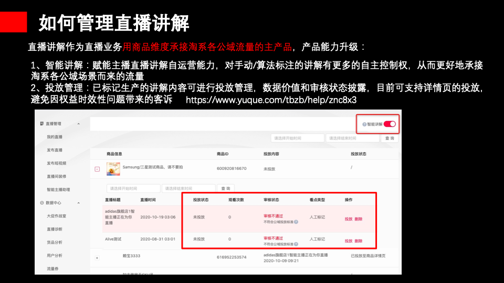The image size is (504, 283).
Task: Click product ID 616952253574
Action: point(232,257)
